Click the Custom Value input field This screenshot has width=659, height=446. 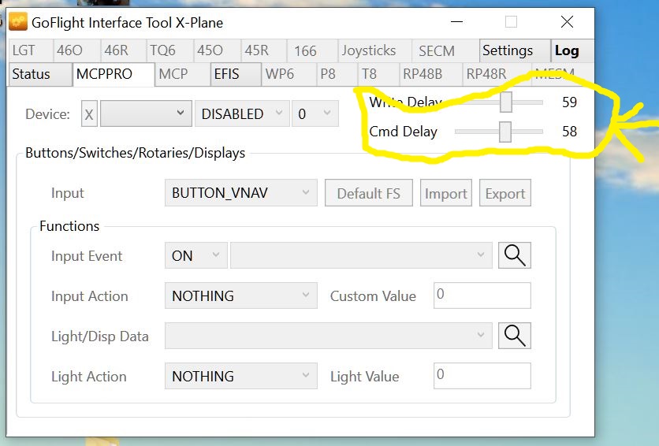(x=482, y=295)
